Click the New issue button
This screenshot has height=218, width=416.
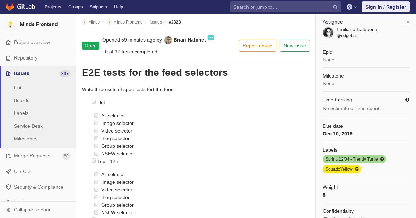[295, 46]
